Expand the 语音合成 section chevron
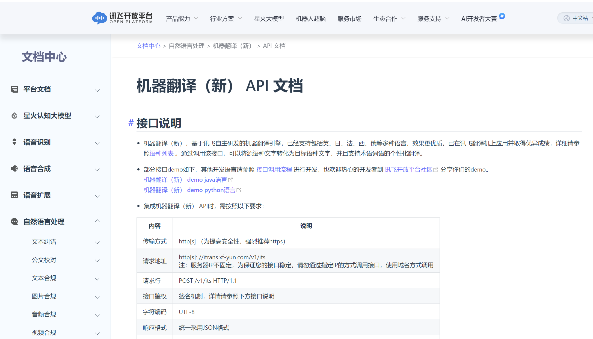 97,170
